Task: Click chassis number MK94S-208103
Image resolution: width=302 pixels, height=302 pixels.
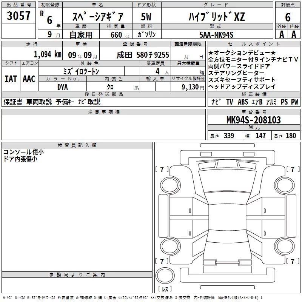Action: [254, 120]
